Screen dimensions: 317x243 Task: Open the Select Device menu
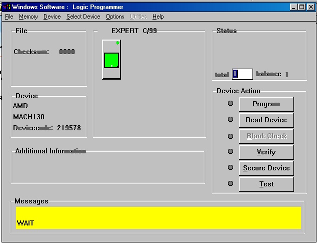coord(83,17)
